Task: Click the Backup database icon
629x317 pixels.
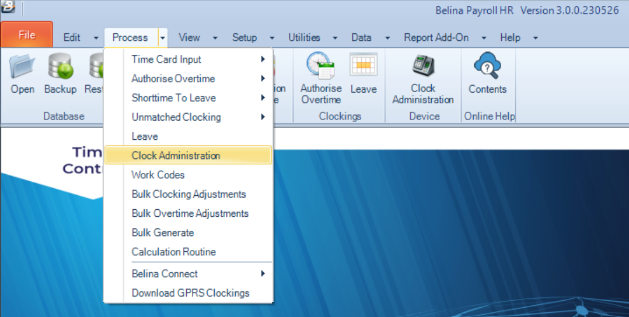Action: (x=60, y=66)
